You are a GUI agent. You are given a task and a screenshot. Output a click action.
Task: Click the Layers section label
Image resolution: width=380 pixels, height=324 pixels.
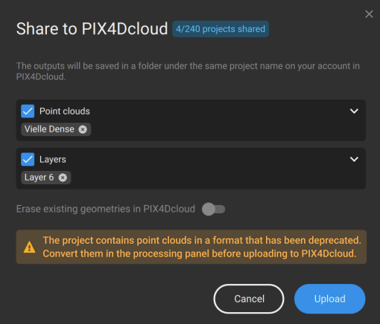pyautogui.click(x=53, y=160)
